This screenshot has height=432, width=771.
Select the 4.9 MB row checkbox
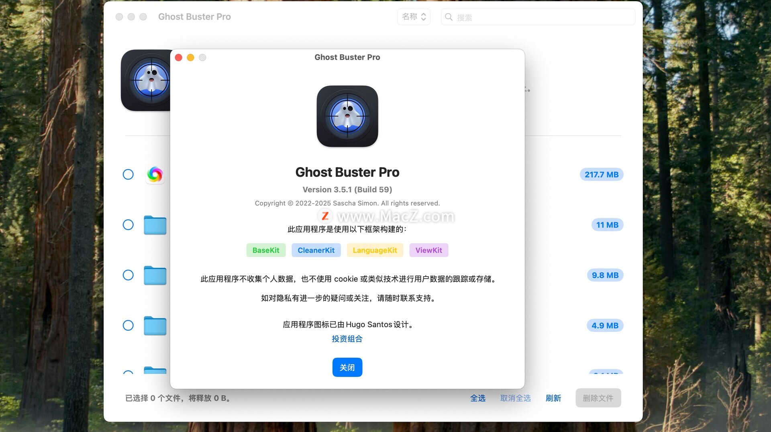click(x=128, y=325)
